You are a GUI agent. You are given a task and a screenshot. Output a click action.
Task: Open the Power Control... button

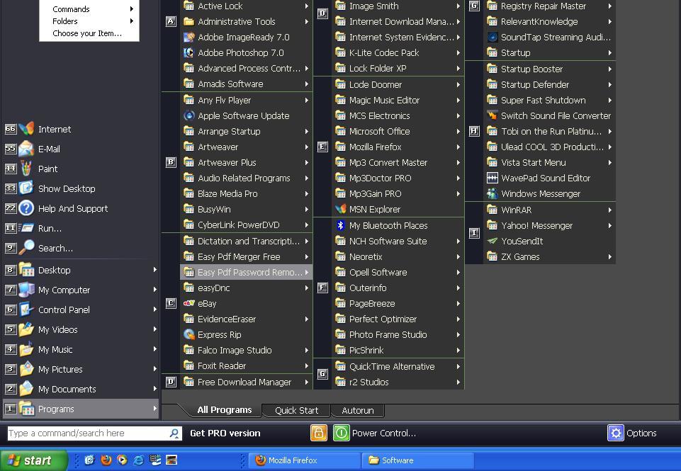pos(375,433)
